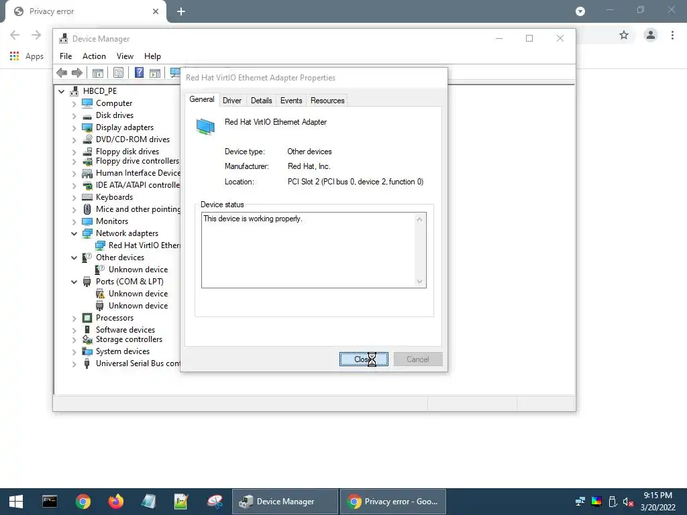Switch to Privacy error Chrome taskbar button
687x515 pixels.
393,502
